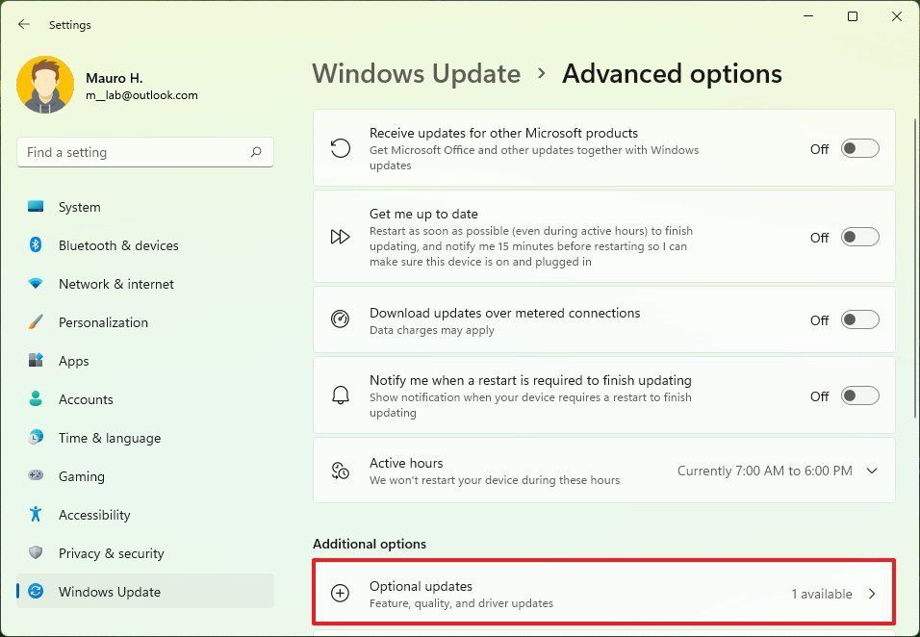Click the Accounts sidebar entry
Image resolution: width=920 pixels, height=637 pixels.
(86, 399)
